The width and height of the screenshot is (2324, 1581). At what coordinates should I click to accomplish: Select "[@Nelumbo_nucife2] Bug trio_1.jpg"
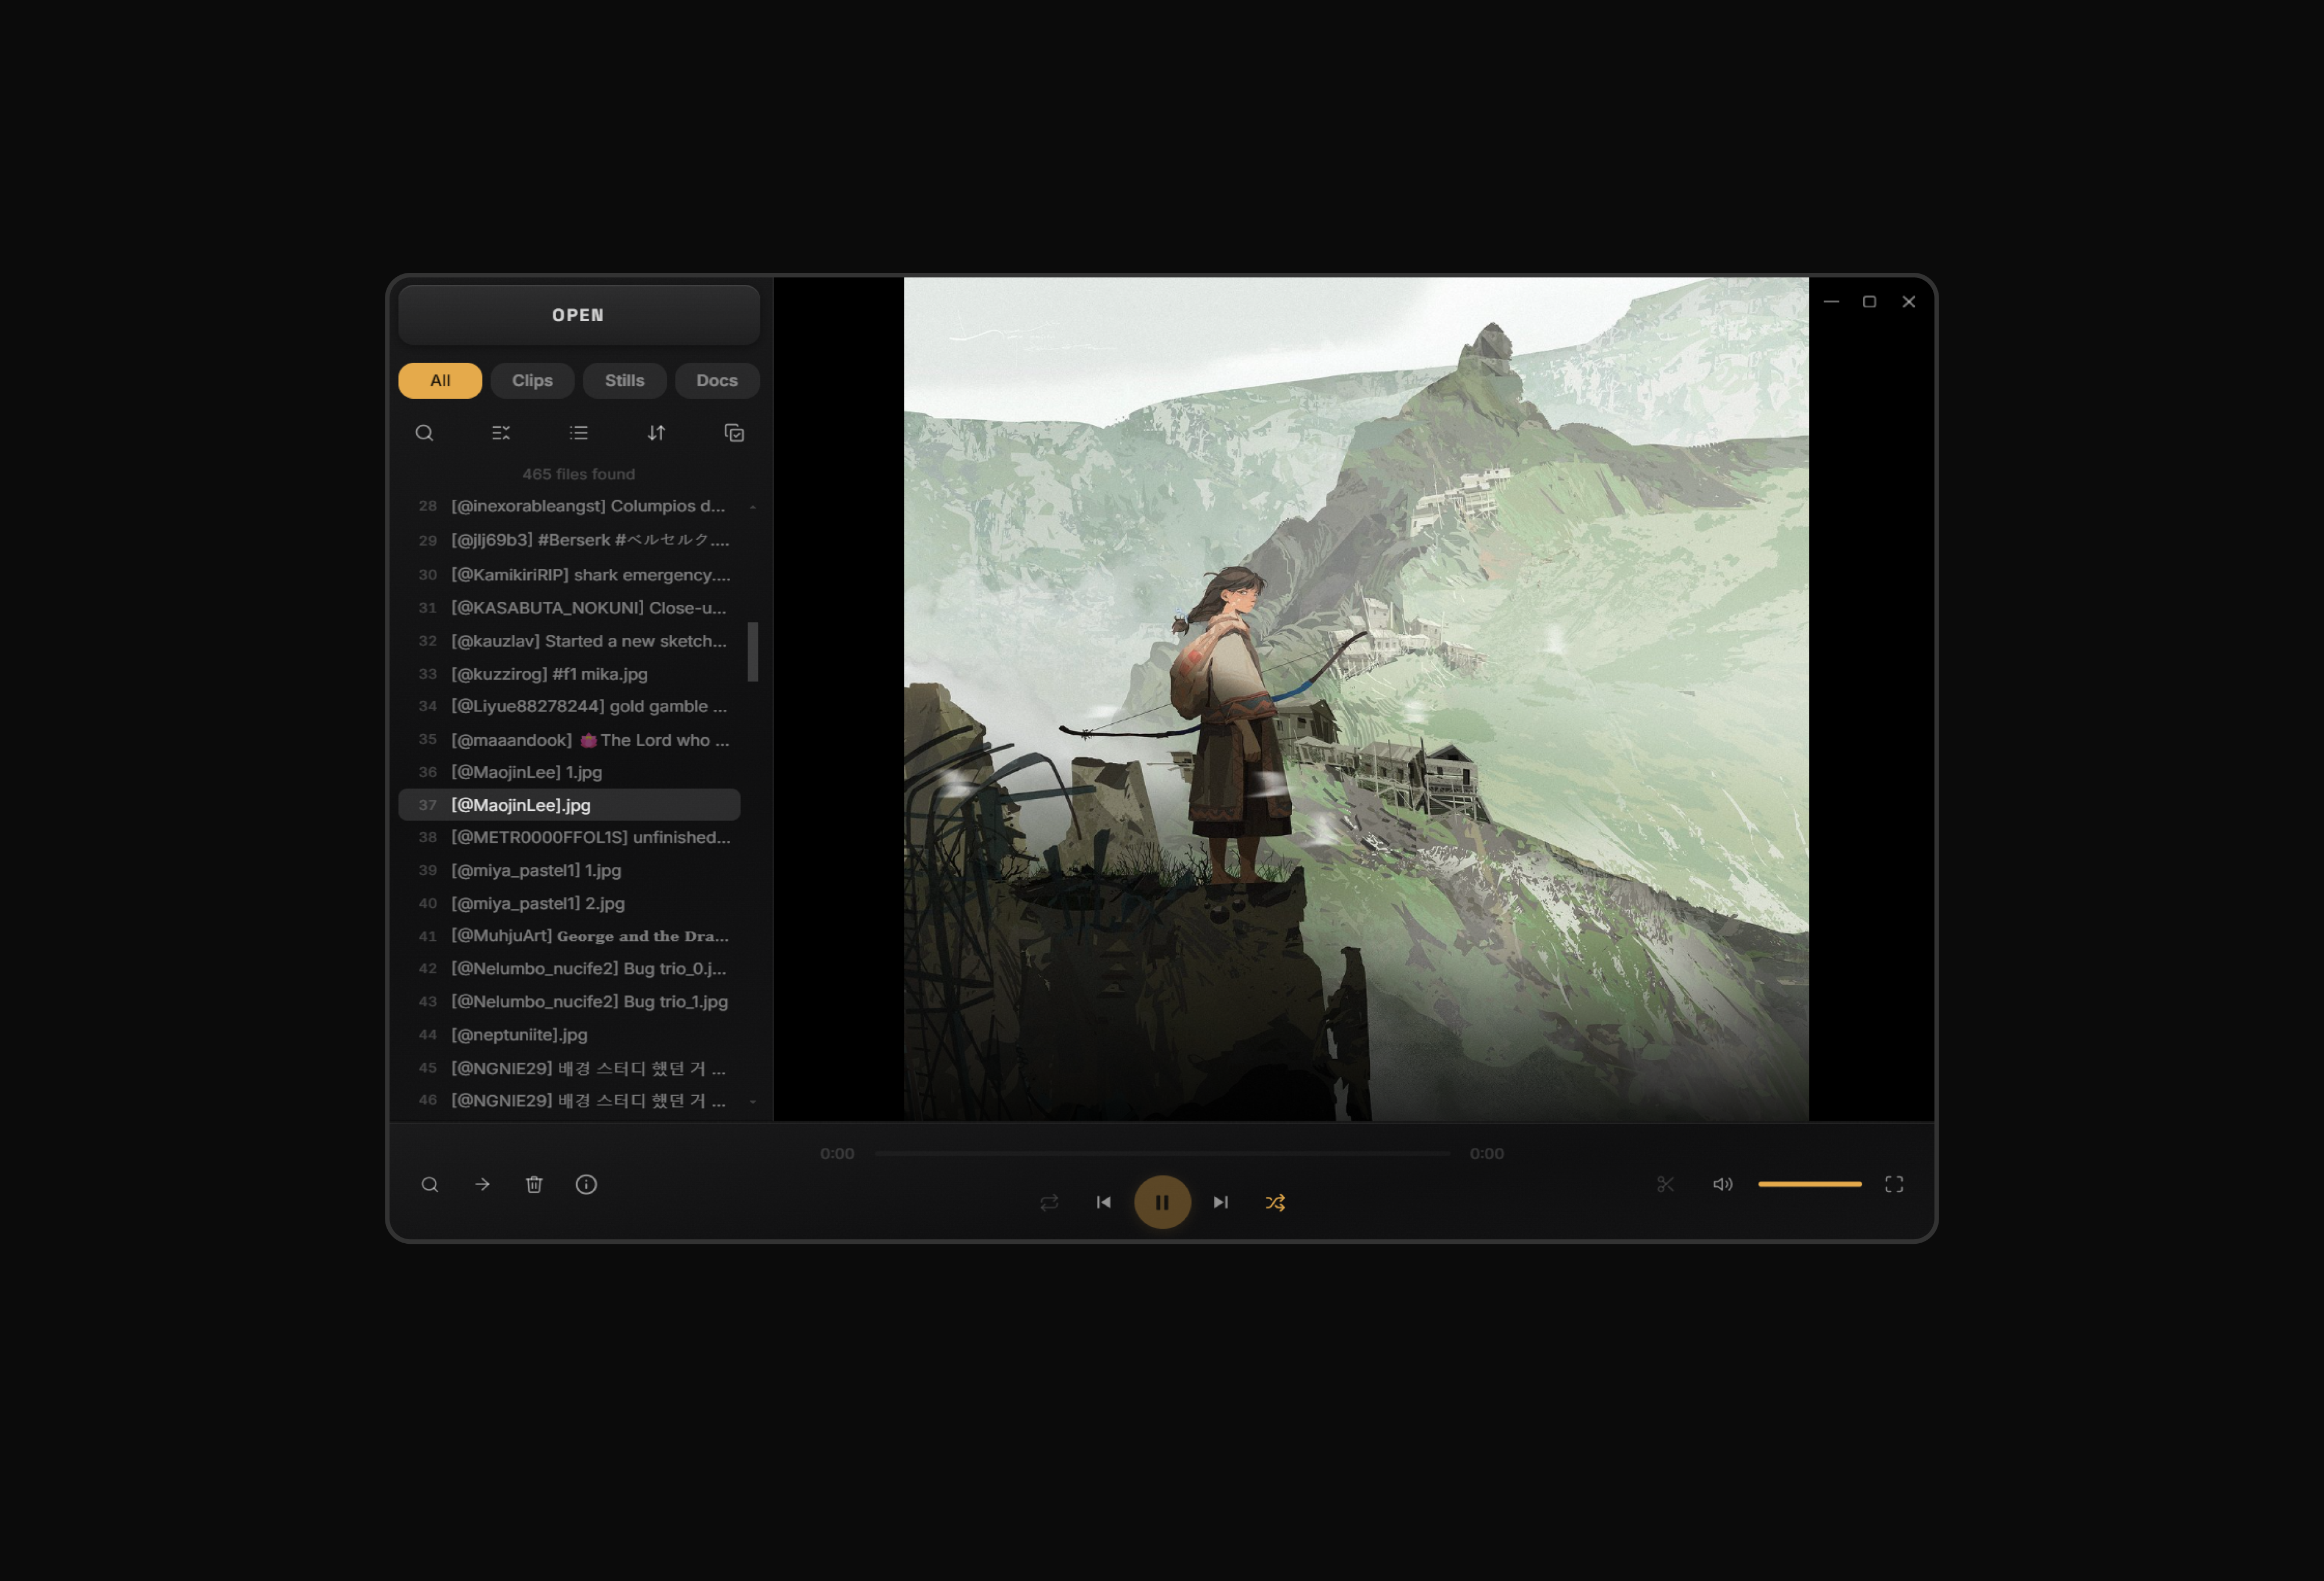click(569, 1001)
